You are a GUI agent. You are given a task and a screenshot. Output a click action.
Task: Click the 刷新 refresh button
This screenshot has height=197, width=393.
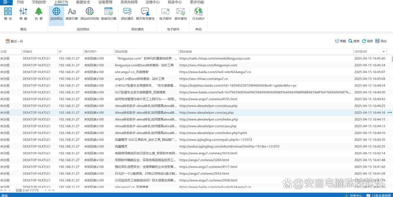tap(367, 41)
